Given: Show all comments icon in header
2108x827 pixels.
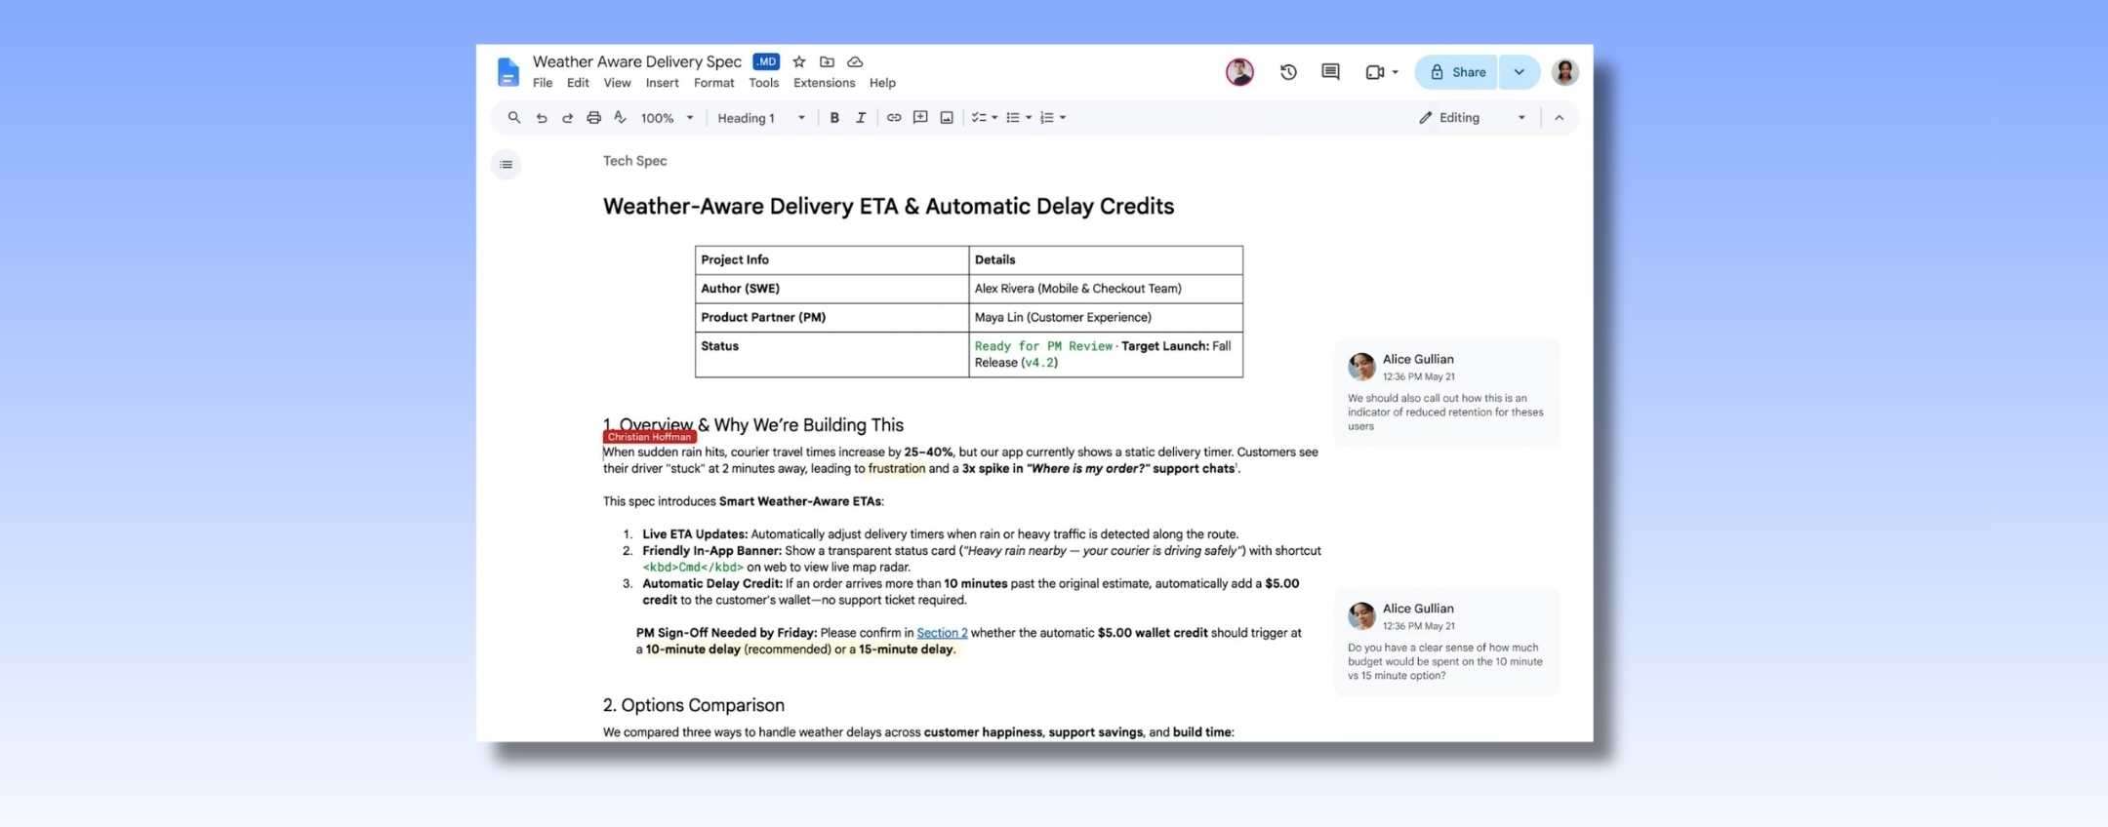Looking at the screenshot, I should tap(1330, 72).
